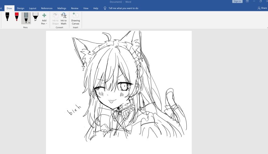Open the Design tab
This screenshot has height=154, width=268.
point(20,8)
